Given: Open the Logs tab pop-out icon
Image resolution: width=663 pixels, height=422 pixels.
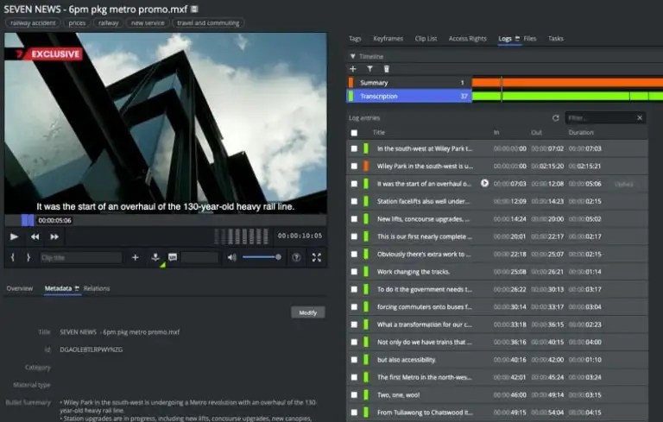Looking at the screenshot, I should (x=517, y=39).
